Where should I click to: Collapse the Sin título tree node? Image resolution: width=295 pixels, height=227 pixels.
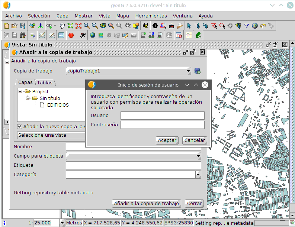28,98
